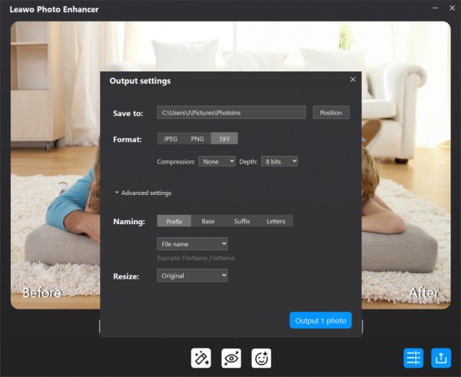The width and height of the screenshot is (461, 377).
Task: Open the adjustment settings list icon
Action: tap(413, 358)
